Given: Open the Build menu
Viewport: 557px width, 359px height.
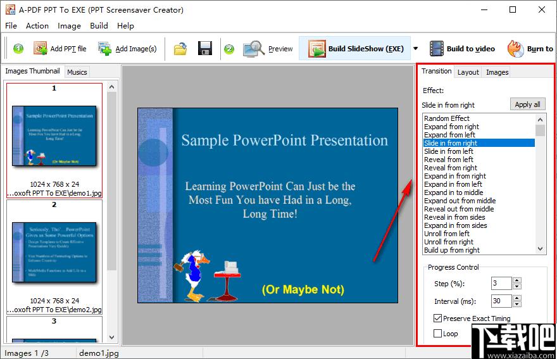Looking at the screenshot, I should tap(99, 25).
